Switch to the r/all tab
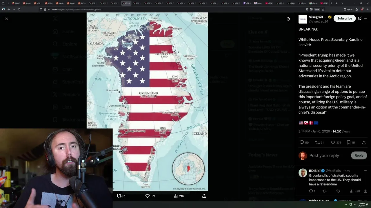The image size is (371, 208). click(x=37, y=3)
